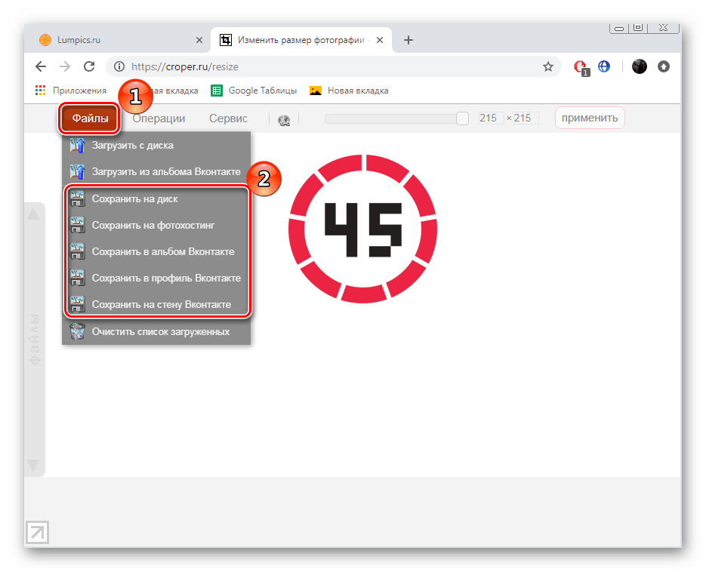Screen dimensions: 706x572
Task: Click the resize slider handle
Action: point(462,118)
